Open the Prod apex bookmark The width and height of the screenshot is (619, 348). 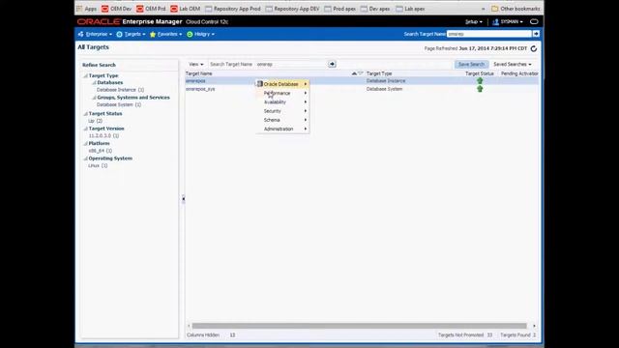339,9
